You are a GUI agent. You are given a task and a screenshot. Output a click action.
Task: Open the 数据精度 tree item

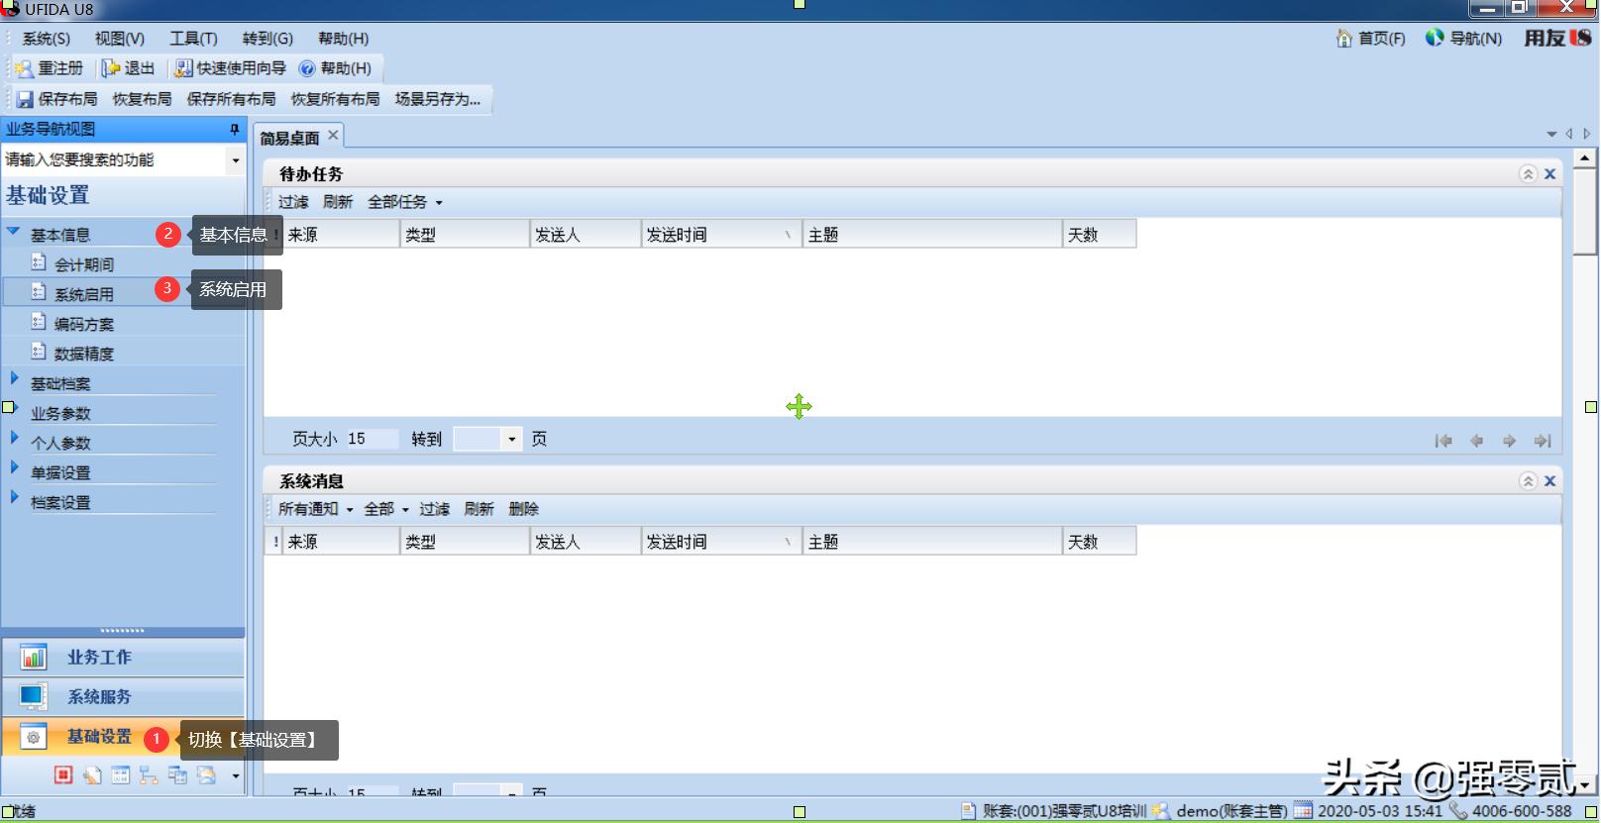(84, 354)
